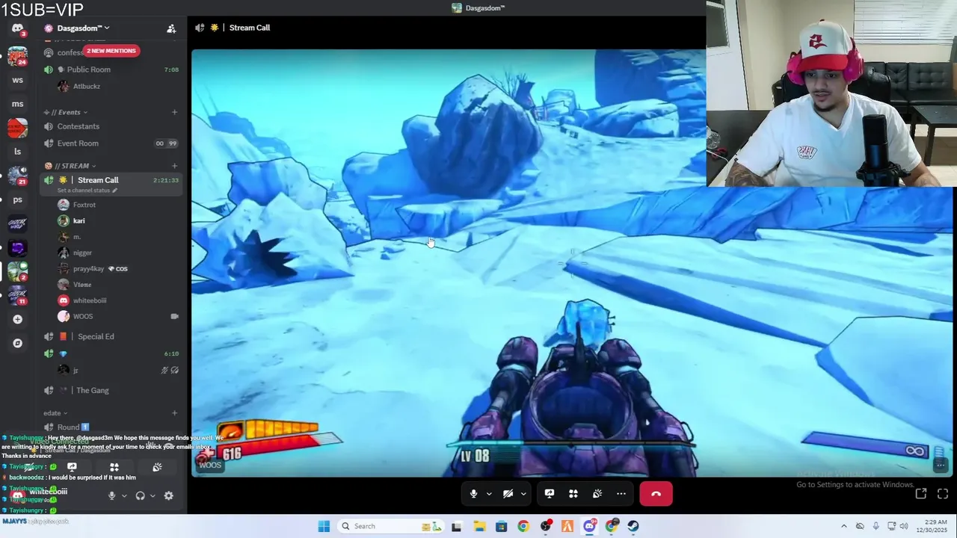
Task: Open camera options arrow in call bar
Action: (523, 494)
